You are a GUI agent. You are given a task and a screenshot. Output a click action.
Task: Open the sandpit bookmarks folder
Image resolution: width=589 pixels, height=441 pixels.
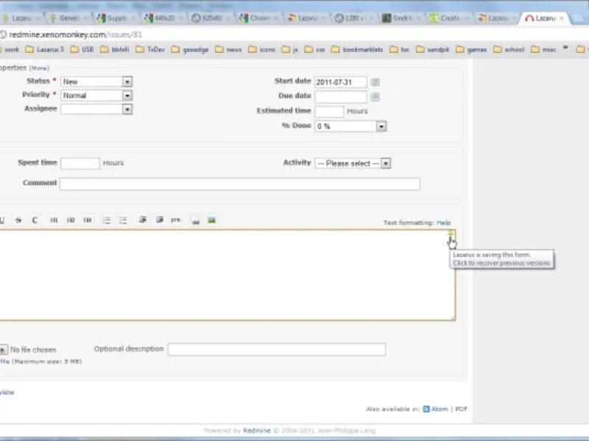click(433, 49)
